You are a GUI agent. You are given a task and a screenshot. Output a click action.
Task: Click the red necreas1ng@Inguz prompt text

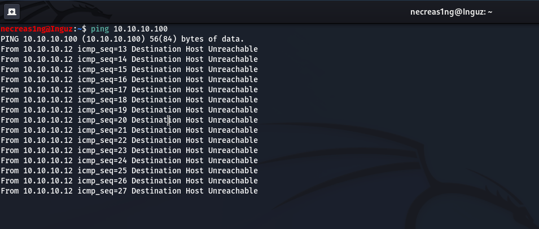click(37, 29)
